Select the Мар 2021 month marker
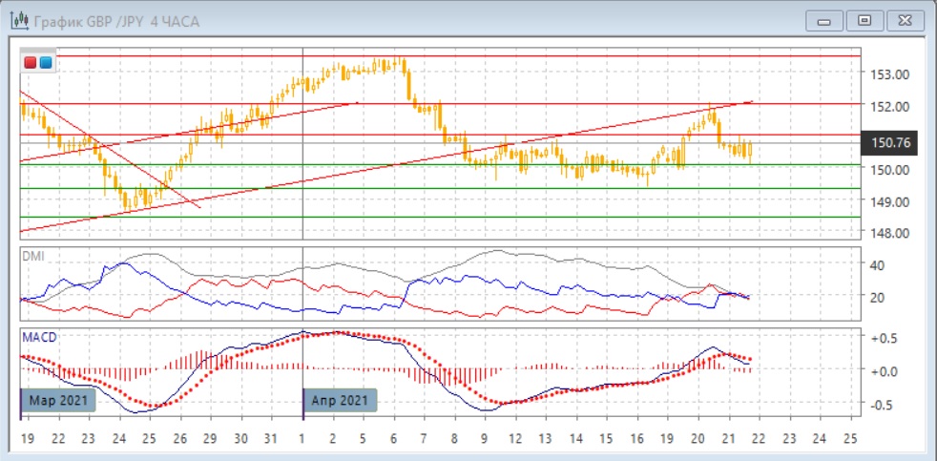 59,400
